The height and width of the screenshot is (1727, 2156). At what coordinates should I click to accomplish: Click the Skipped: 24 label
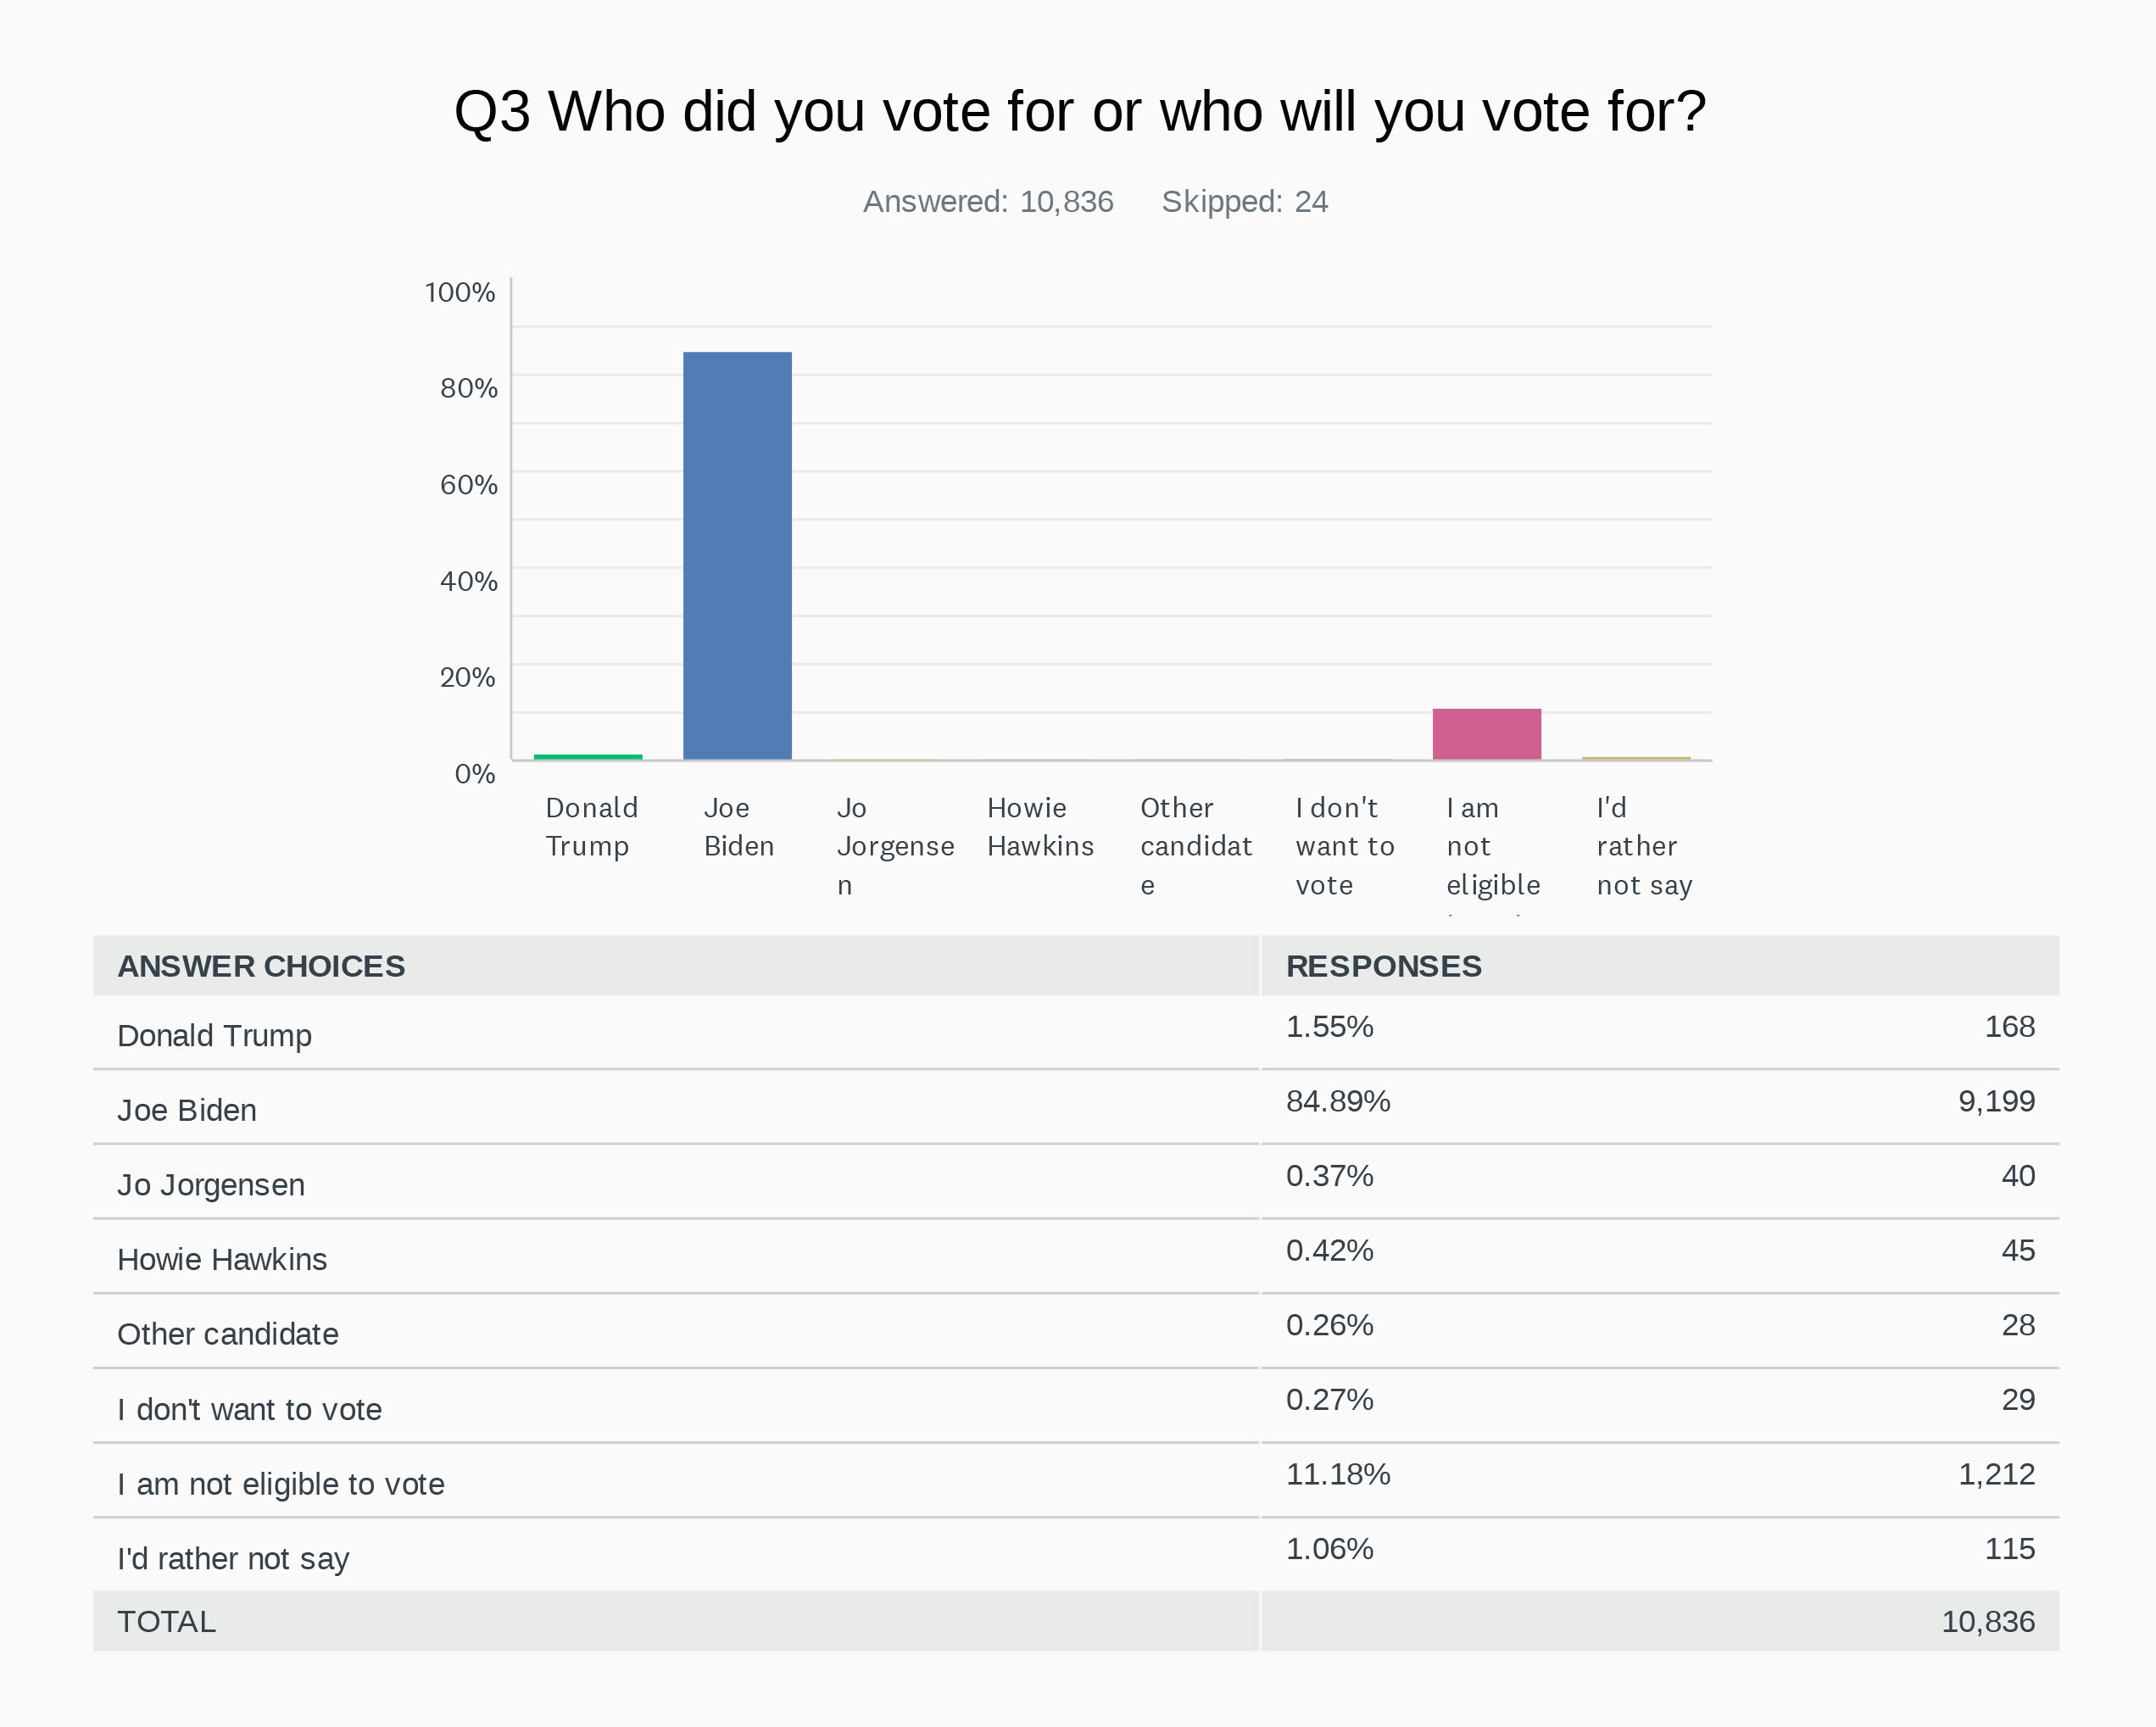coord(1244,202)
